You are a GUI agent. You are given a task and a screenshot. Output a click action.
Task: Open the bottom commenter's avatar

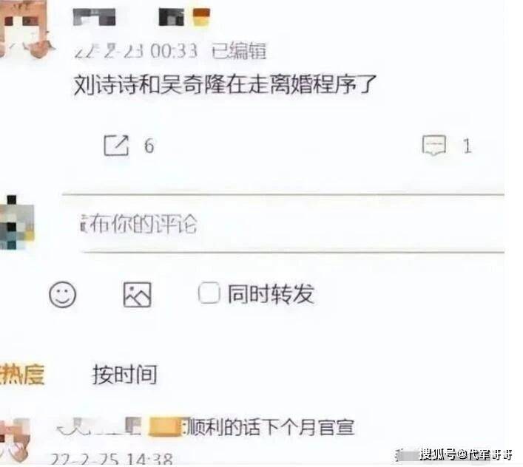(15, 441)
